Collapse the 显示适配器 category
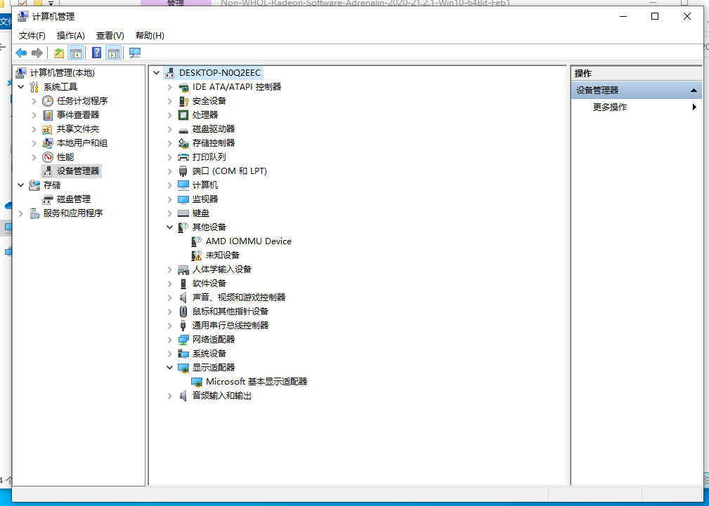The height and width of the screenshot is (506, 709). point(169,367)
